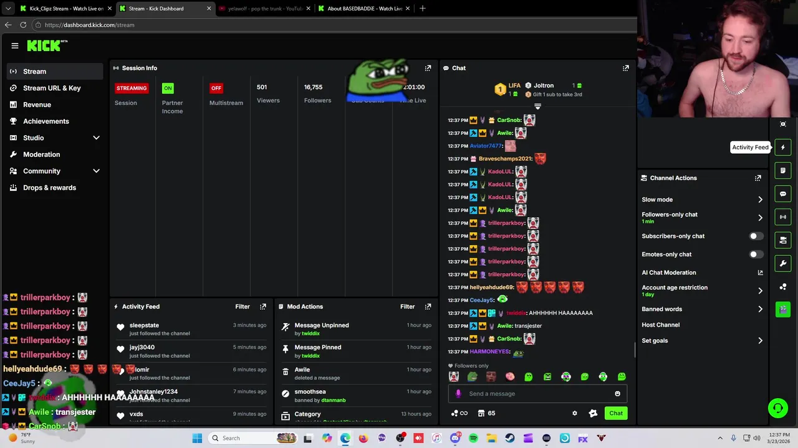This screenshot has width=798, height=448.
Task: Pop out the Session Info panel
Action: 428,68
